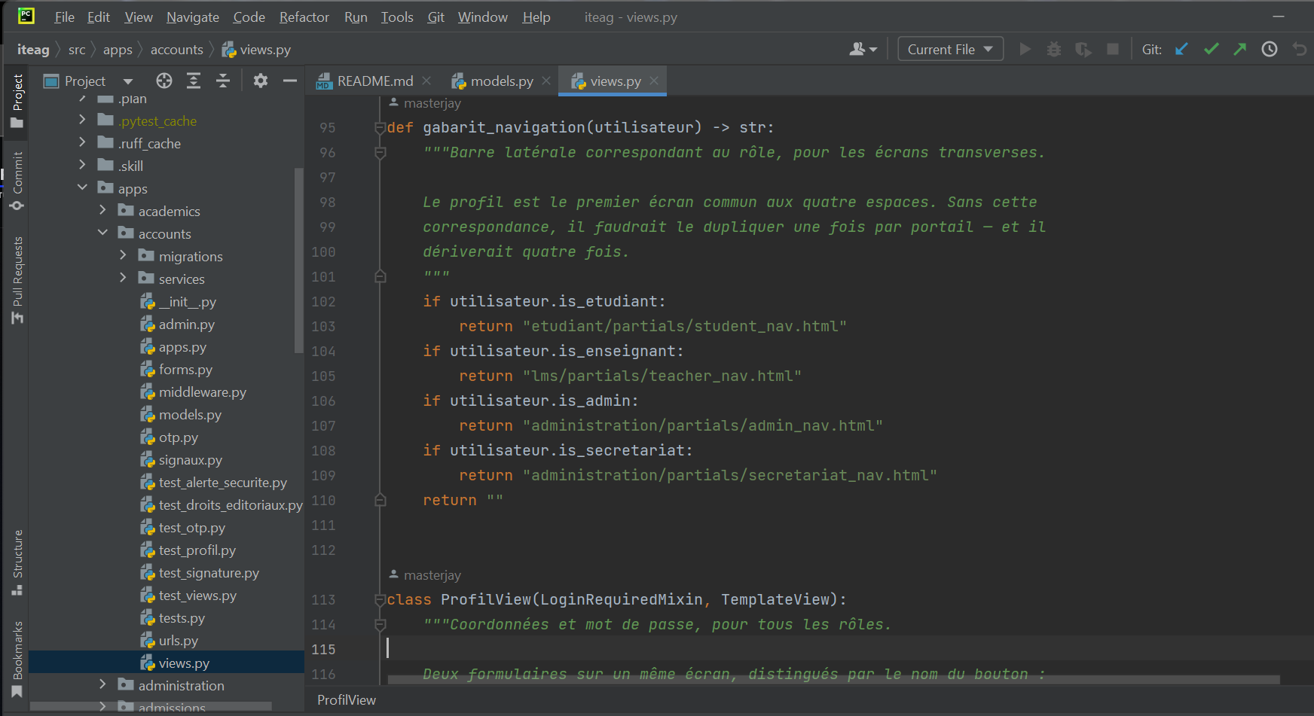This screenshot has height=716, width=1314.
Task: Open Project panel gear options
Action: (x=261, y=81)
